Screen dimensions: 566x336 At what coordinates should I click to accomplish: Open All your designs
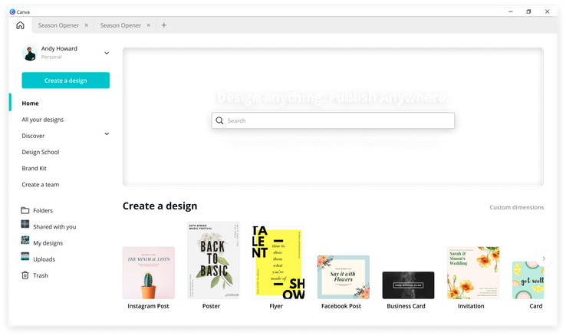(x=43, y=120)
